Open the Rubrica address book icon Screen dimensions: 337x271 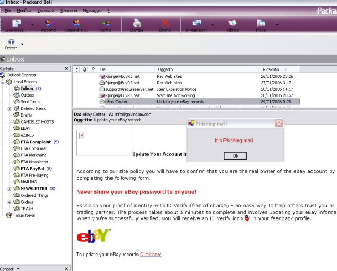[x=232, y=23]
